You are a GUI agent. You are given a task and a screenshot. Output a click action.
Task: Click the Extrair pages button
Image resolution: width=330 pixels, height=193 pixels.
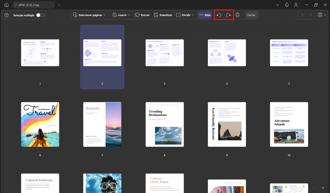point(142,15)
